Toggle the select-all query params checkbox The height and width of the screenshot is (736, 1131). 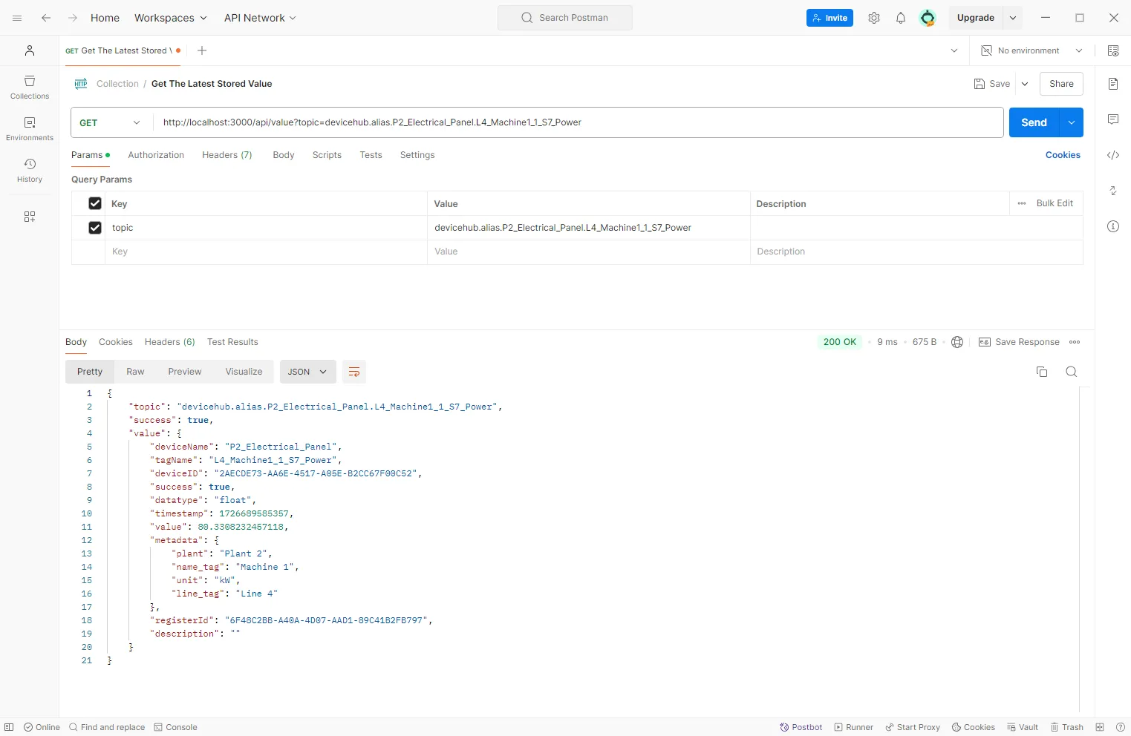click(x=95, y=203)
